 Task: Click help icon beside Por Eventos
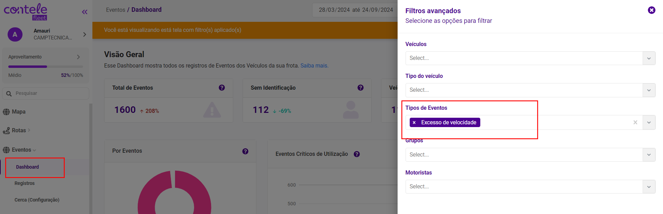(x=245, y=151)
